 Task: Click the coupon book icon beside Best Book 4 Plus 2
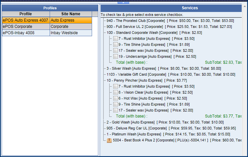(x=109, y=140)
